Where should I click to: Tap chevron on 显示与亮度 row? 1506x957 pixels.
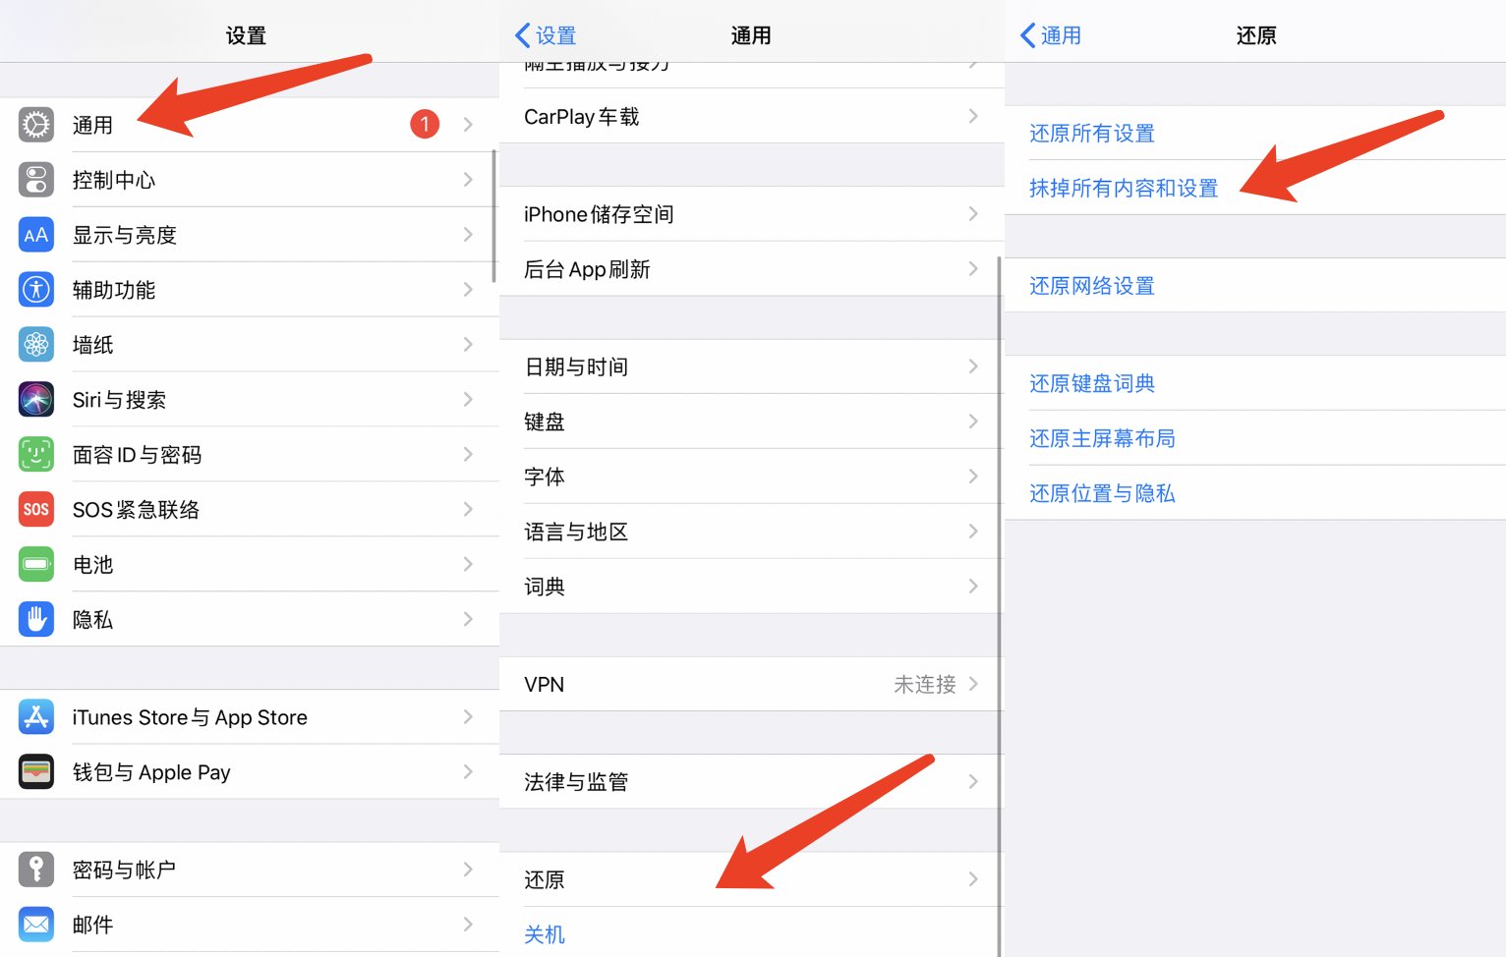pos(468,235)
